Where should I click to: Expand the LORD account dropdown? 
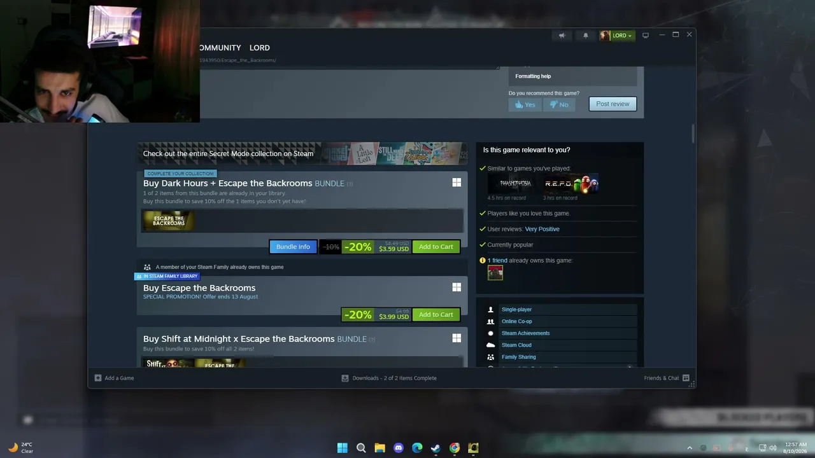[622, 36]
